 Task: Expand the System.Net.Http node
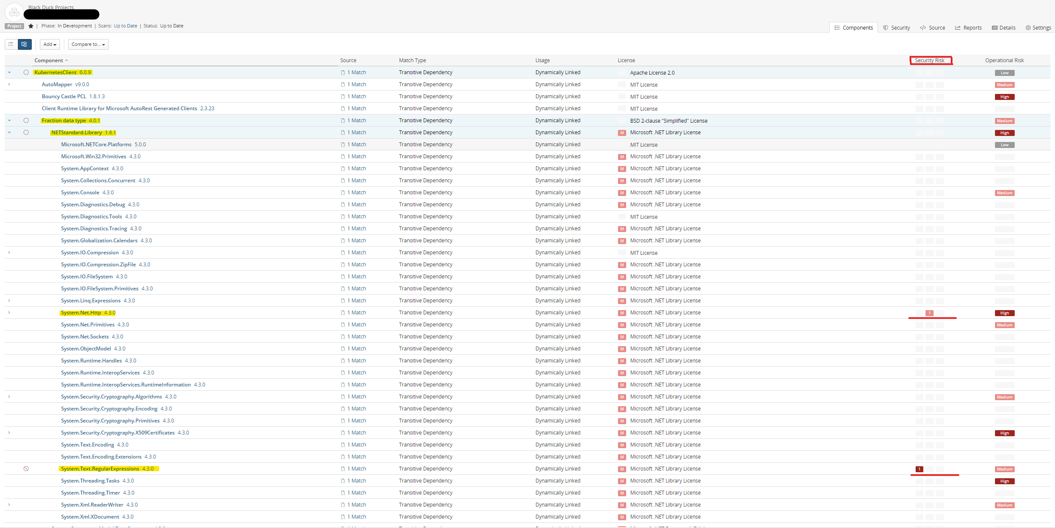click(x=9, y=313)
